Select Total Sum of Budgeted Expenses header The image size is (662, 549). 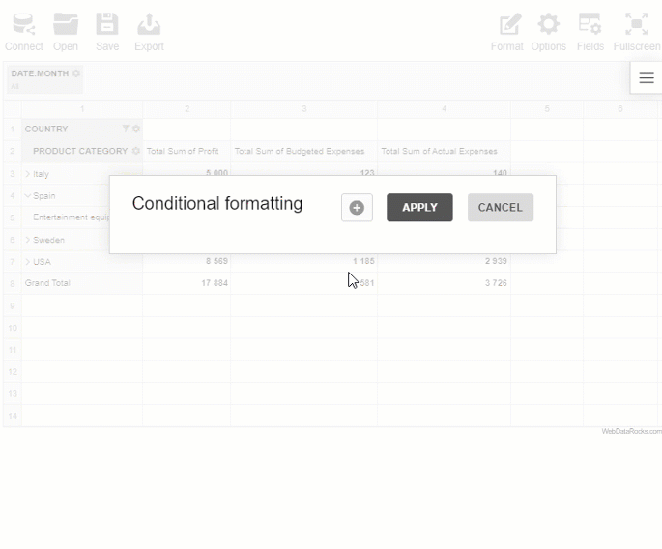coord(304,151)
